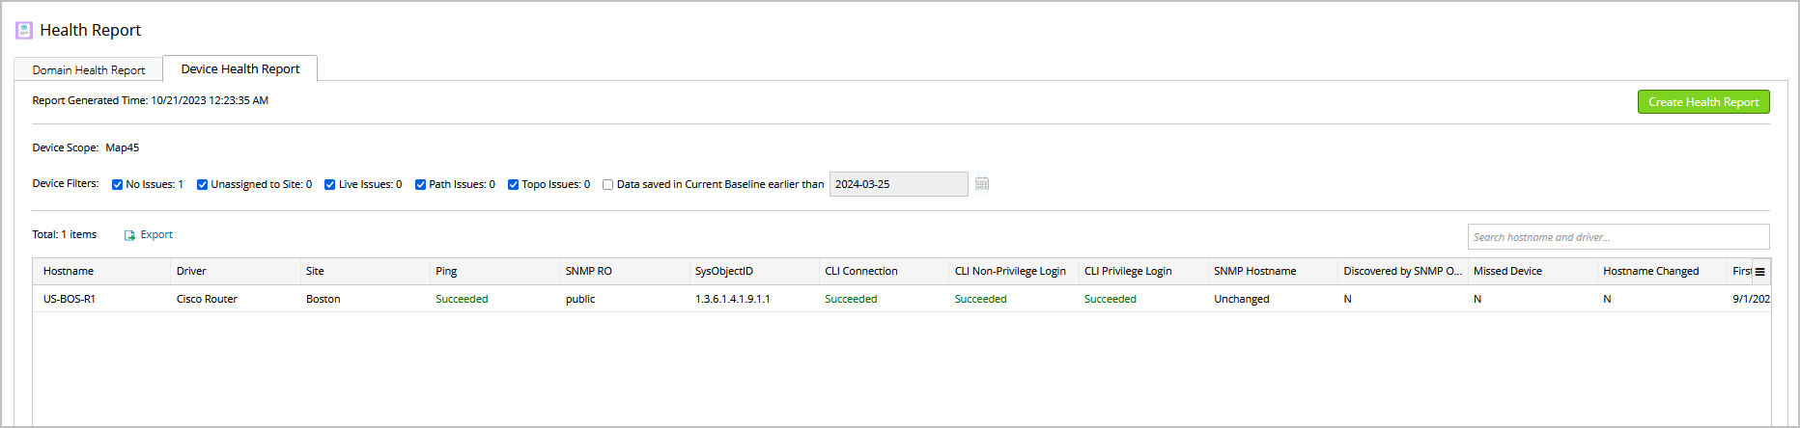Select the Device Health Report tab
The width and height of the screenshot is (1800, 428).
tap(239, 69)
